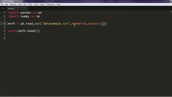
Task: Click the header value 0
Action: click(85, 24)
